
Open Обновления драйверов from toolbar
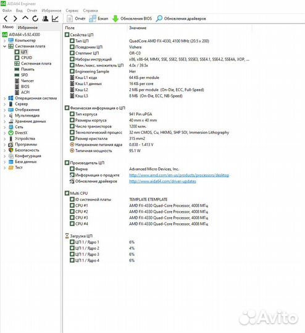coord(181,18)
